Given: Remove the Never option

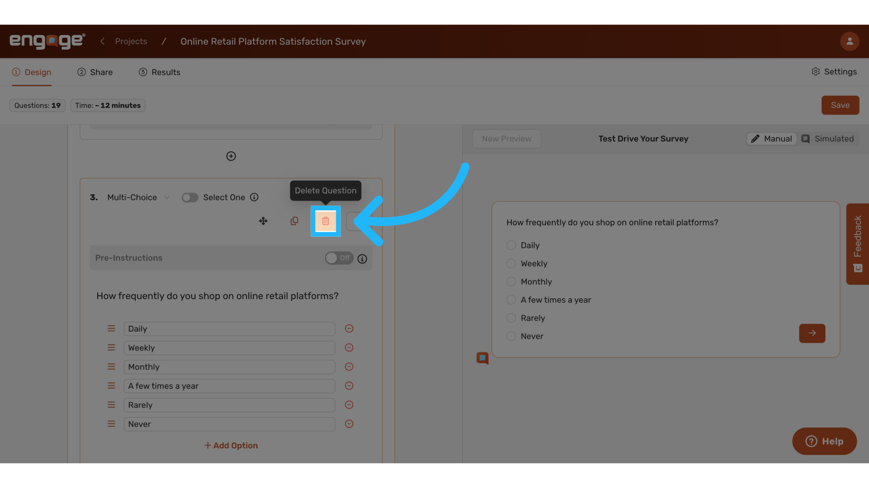Looking at the screenshot, I should (349, 424).
